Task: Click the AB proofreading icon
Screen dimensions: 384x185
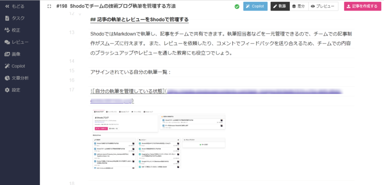Action: pos(7,30)
